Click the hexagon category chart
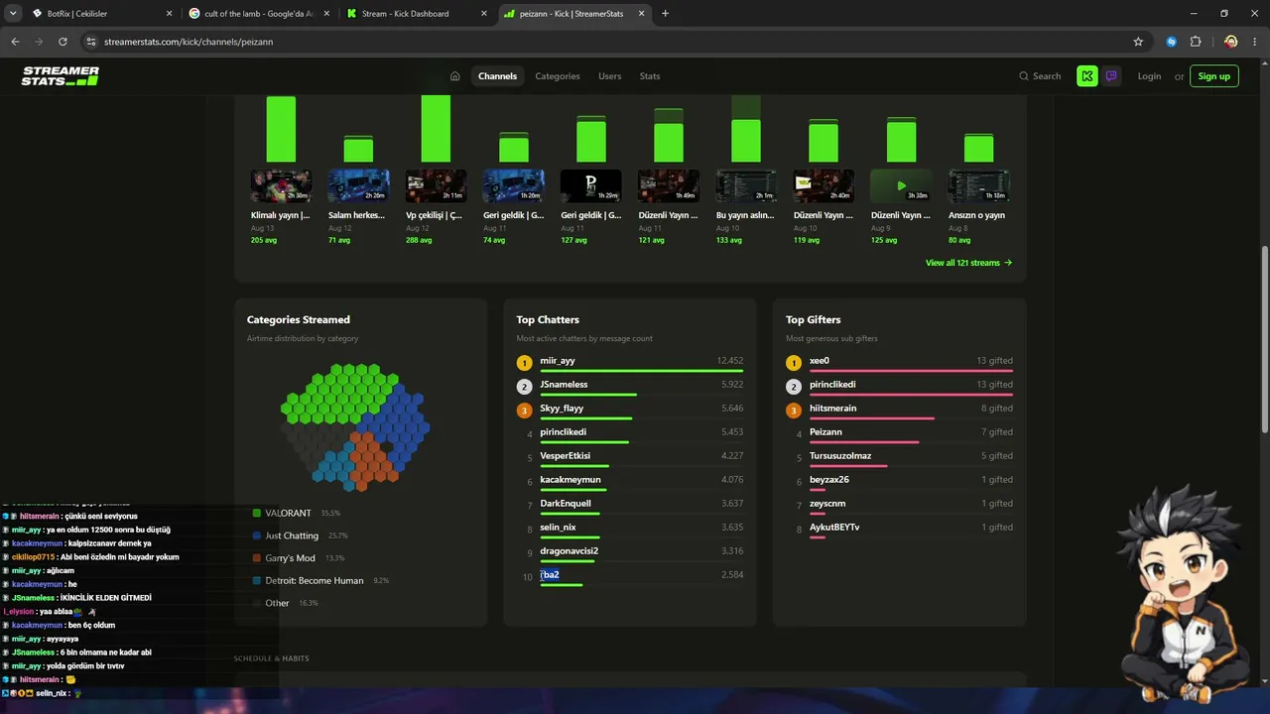This screenshot has height=714, width=1270. (355, 426)
